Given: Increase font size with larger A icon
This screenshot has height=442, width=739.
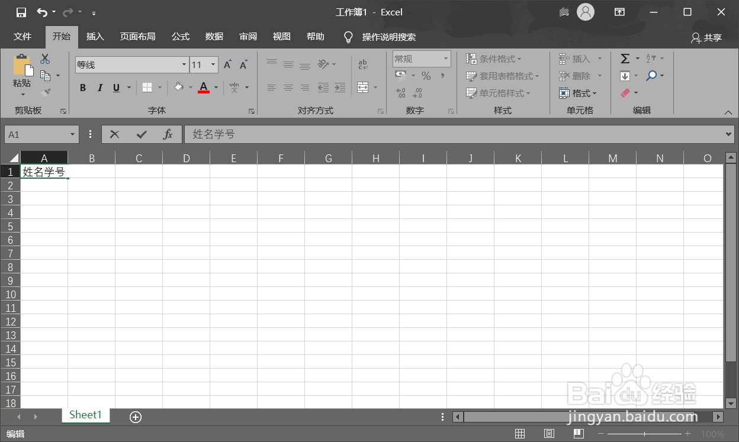Looking at the screenshot, I should (227, 65).
